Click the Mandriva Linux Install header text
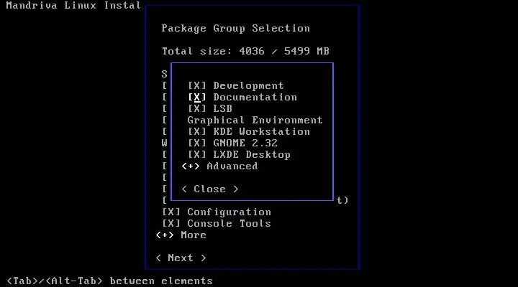Screen dimensions: 518x287 tap(73, 5)
